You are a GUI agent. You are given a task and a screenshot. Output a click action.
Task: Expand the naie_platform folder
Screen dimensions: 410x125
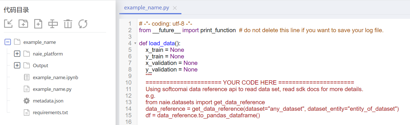pyautogui.click(x=17, y=54)
